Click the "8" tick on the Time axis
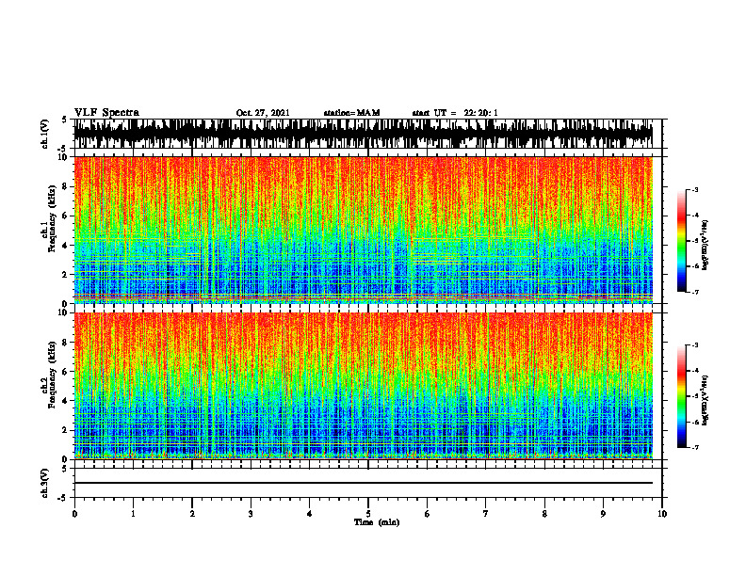746x576 pixels. 544,514
